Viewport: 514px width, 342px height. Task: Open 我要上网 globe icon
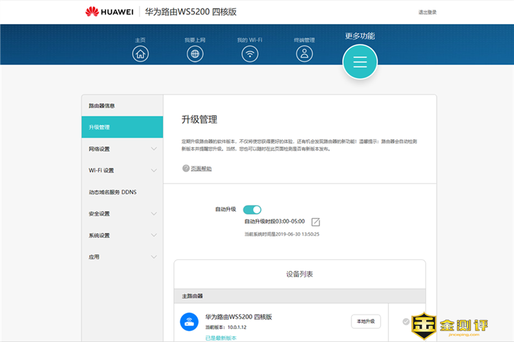[x=195, y=53]
